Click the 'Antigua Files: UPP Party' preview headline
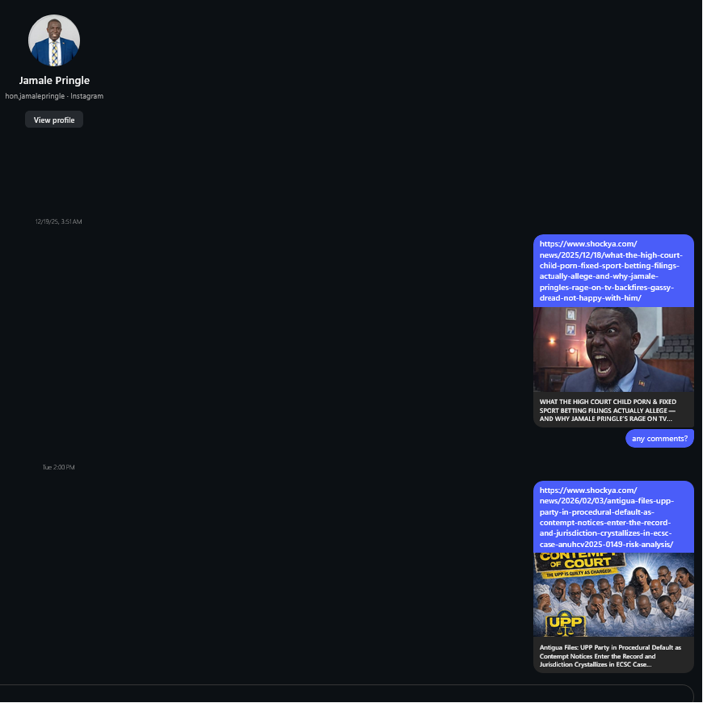The height and width of the screenshot is (703, 703). pos(612,655)
